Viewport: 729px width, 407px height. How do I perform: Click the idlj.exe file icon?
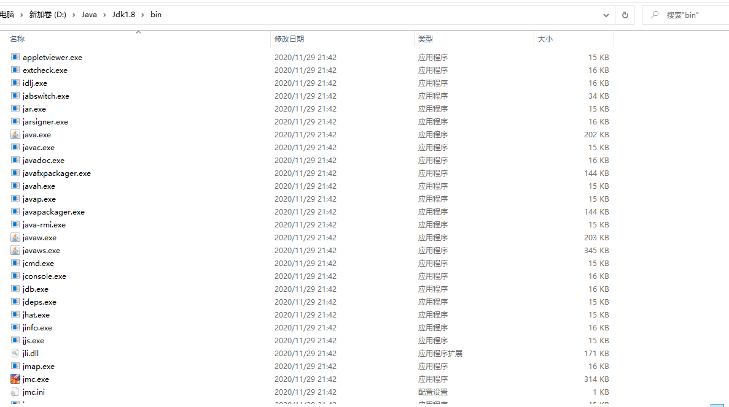point(15,83)
